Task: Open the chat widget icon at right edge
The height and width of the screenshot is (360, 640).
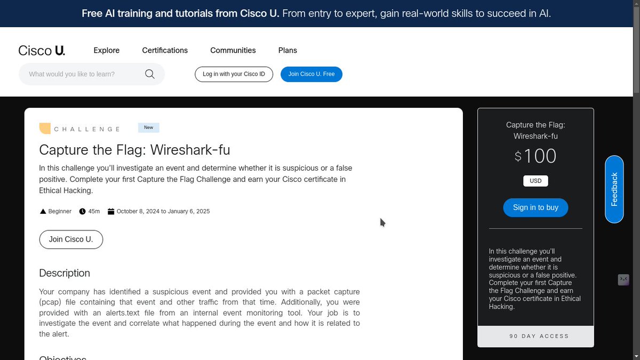Action: [x=623, y=279]
